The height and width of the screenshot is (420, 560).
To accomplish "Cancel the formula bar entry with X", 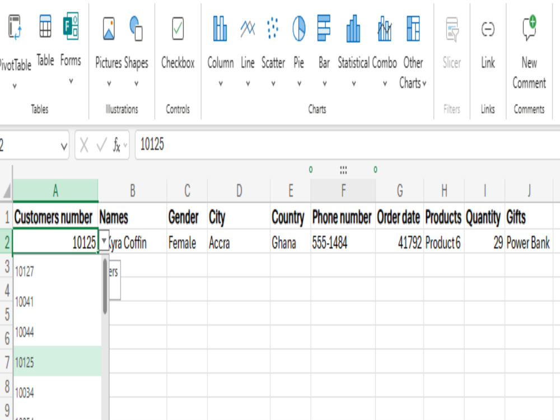I will tap(84, 145).
